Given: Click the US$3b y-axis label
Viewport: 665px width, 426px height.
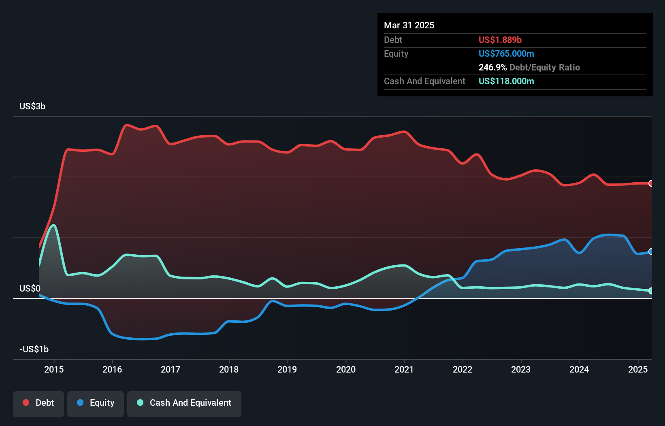Looking at the screenshot, I should [32, 106].
